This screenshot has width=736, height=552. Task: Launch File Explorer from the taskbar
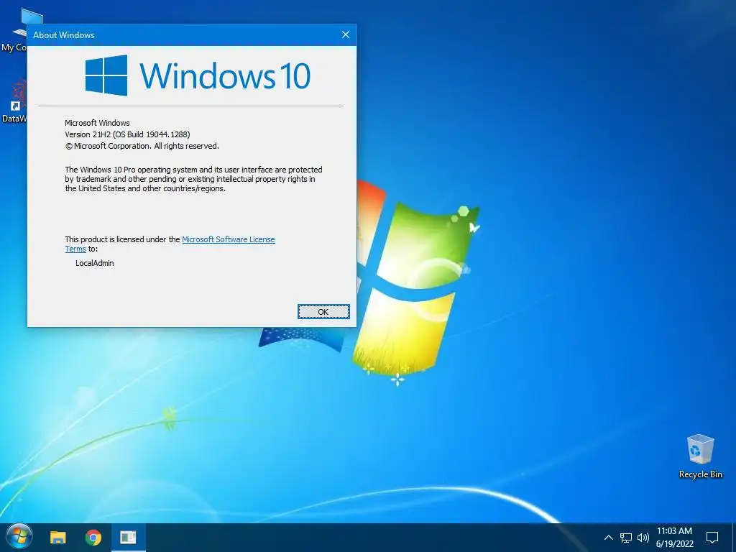point(58,538)
